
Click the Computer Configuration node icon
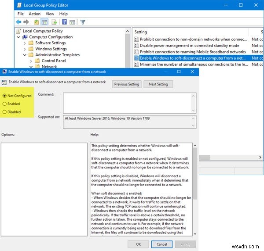(25, 37)
